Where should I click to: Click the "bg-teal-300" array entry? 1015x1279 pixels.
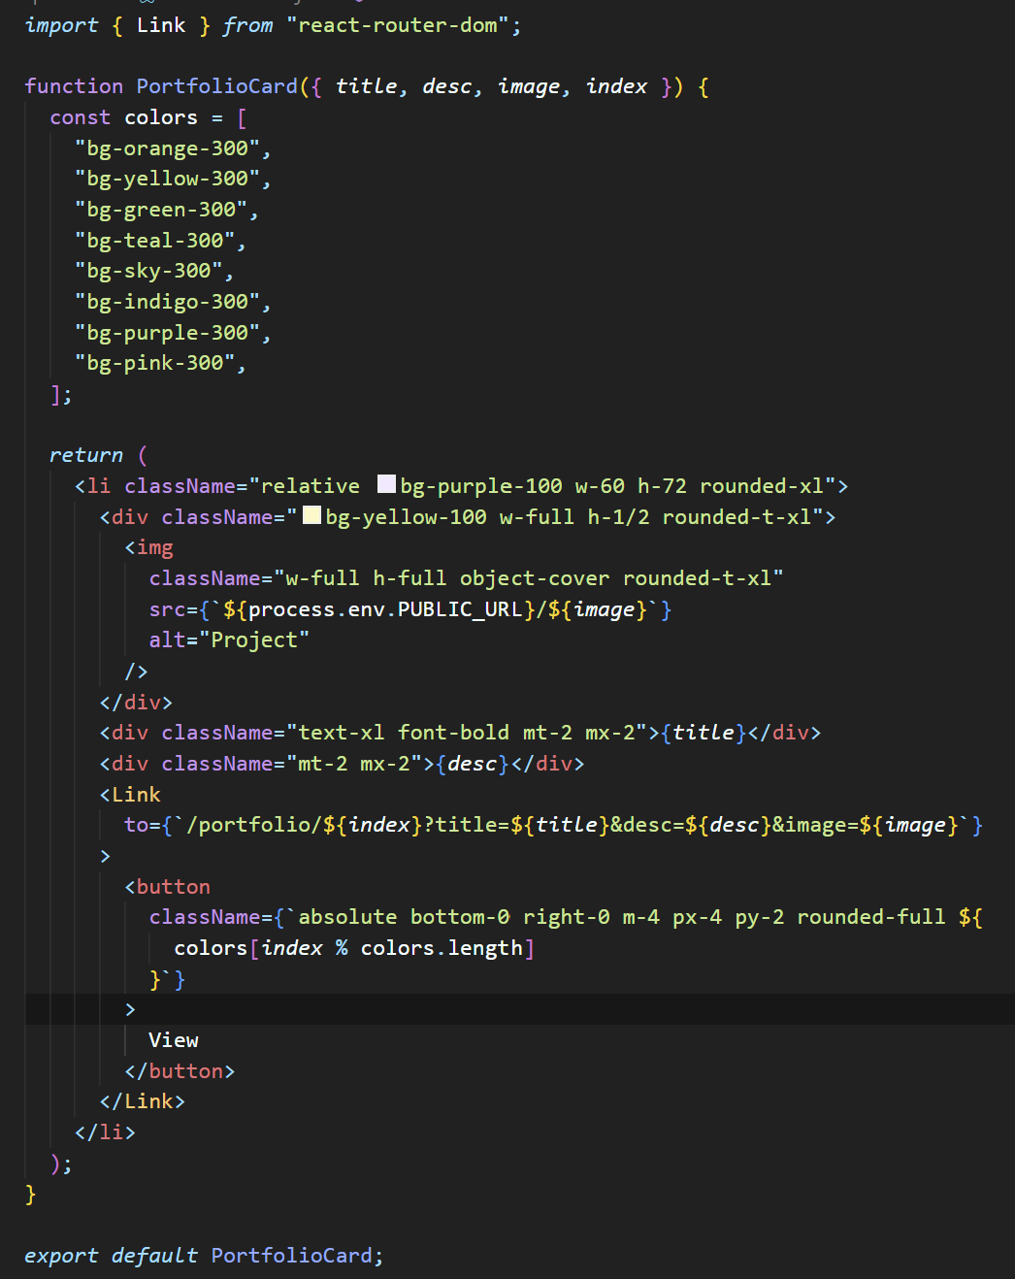(x=155, y=241)
